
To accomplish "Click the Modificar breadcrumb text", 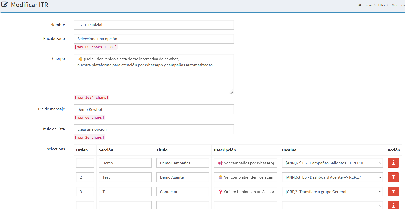I will (398, 5).
